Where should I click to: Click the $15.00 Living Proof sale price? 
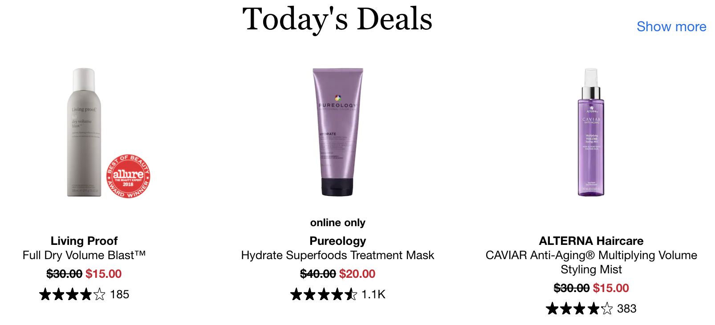pos(103,274)
